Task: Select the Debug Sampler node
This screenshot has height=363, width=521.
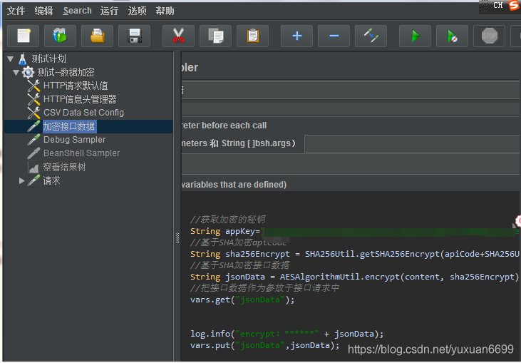Action: pos(74,140)
